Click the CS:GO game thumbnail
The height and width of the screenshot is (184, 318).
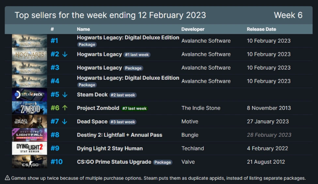pyautogui.click(x=29, y=162)
